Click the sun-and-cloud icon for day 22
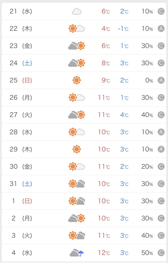The image size is (168, 263). click(76, 29)
